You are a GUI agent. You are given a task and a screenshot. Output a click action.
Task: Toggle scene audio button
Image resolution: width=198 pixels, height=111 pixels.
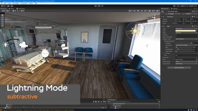point(142,11)
